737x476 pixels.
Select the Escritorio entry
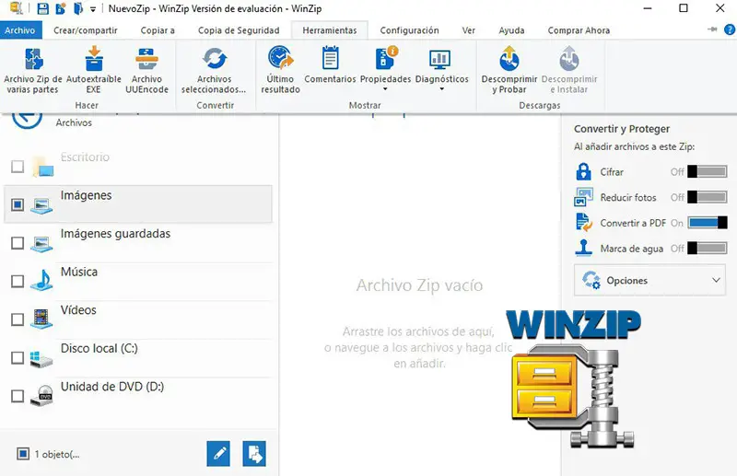click(x=138, y=167)
